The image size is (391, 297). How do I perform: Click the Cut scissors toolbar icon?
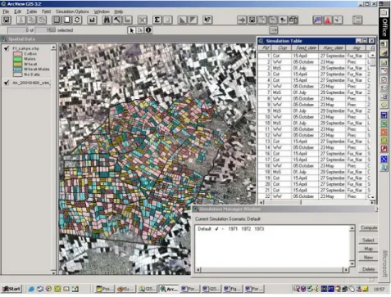pyautogui.click(x=20, y=20)
